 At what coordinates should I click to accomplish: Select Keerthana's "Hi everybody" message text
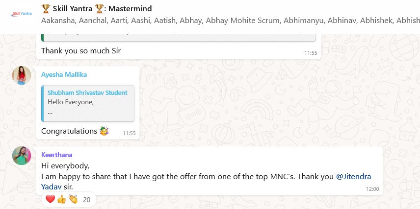pyautogui.click(x=65, y=166)
